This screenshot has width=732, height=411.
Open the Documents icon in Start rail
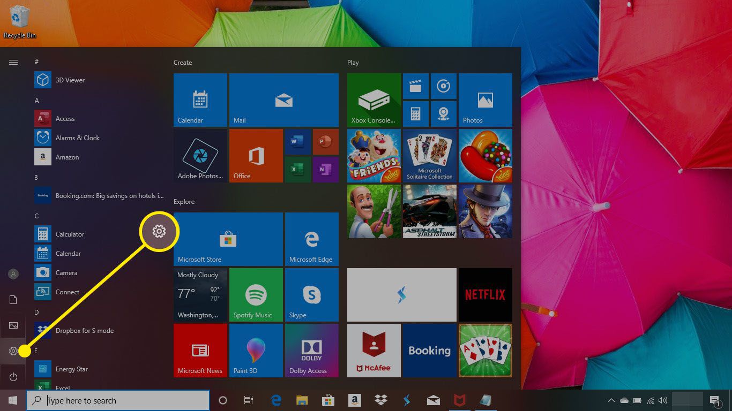(13, 300)
